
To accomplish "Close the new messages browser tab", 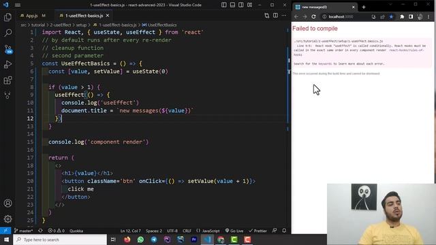I will pos(354,7).
